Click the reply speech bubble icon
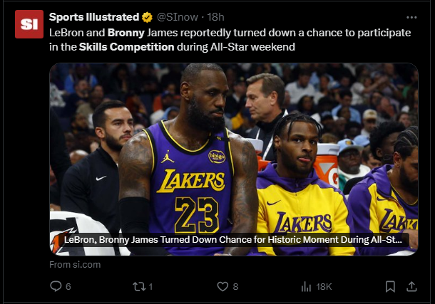 56,286
